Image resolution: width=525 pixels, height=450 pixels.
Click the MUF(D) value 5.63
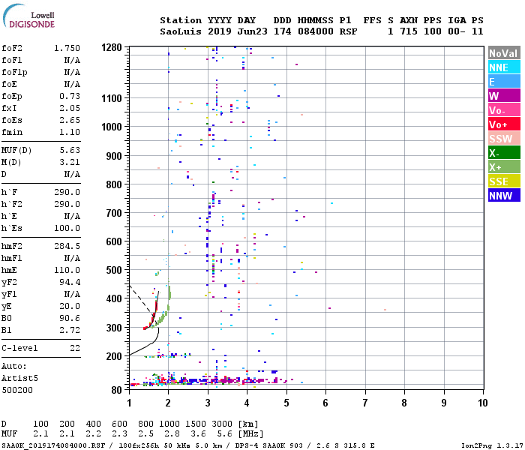point(70,150)
